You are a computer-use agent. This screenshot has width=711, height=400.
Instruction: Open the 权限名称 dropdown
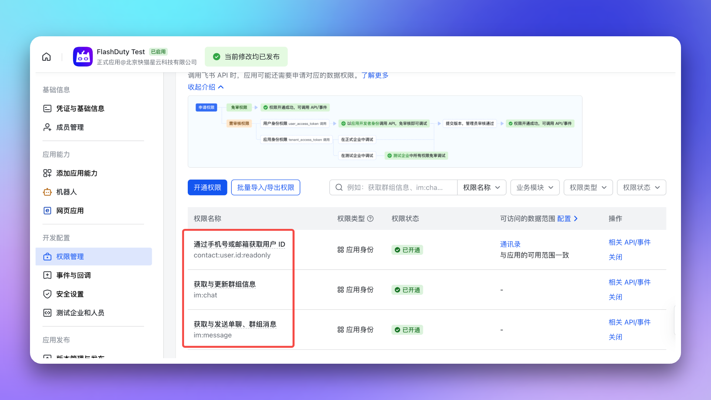pyautogui.click(x=481, y=187)
